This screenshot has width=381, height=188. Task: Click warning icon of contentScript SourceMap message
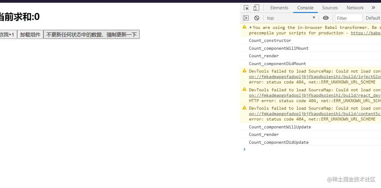[x=244, y=108]
